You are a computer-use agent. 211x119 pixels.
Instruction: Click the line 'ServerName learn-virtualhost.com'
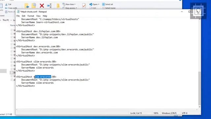[x=43, y=22]
